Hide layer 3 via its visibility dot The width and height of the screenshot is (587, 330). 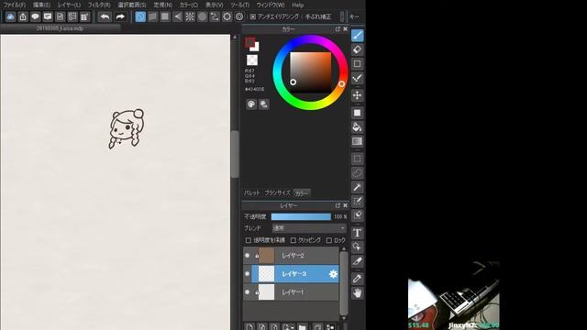(x=247, y=274)
